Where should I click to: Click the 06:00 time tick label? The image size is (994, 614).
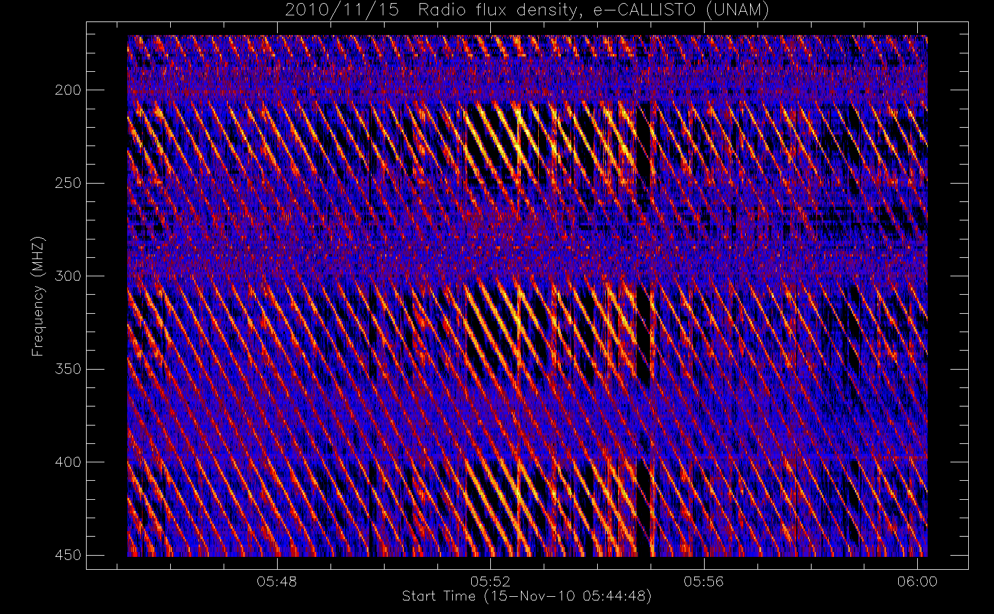click(917, 581)
